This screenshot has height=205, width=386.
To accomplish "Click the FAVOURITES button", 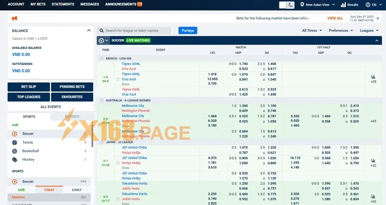I will click(x=72, y=97).
